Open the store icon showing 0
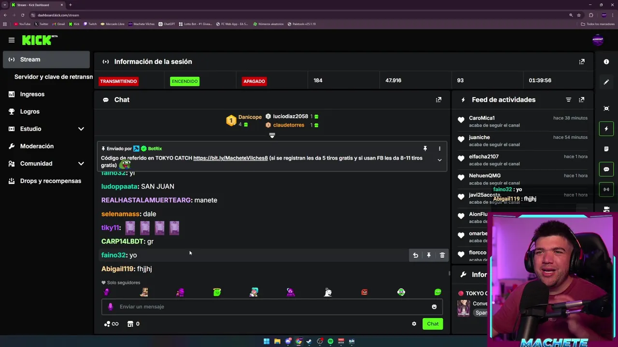 click(x=133, y=324)
